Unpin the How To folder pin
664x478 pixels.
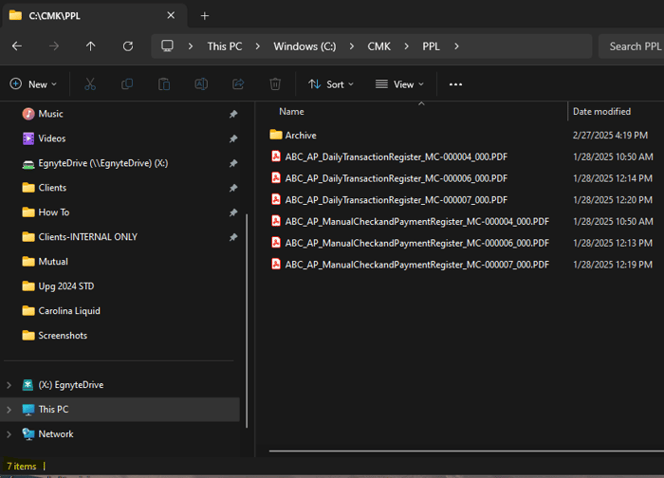click(x=233, y=212)
